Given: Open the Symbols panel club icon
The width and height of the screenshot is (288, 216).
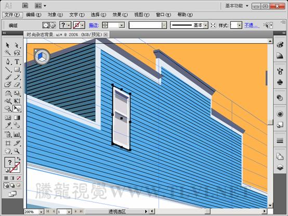Looking at the screenshot, I should (x=280, y=82).
